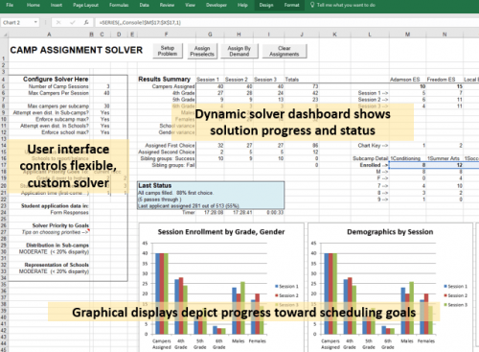The height and width of the screenshot is (352, 479).
Task: Open the Insert ribbon tab
Action: (57, 5)
